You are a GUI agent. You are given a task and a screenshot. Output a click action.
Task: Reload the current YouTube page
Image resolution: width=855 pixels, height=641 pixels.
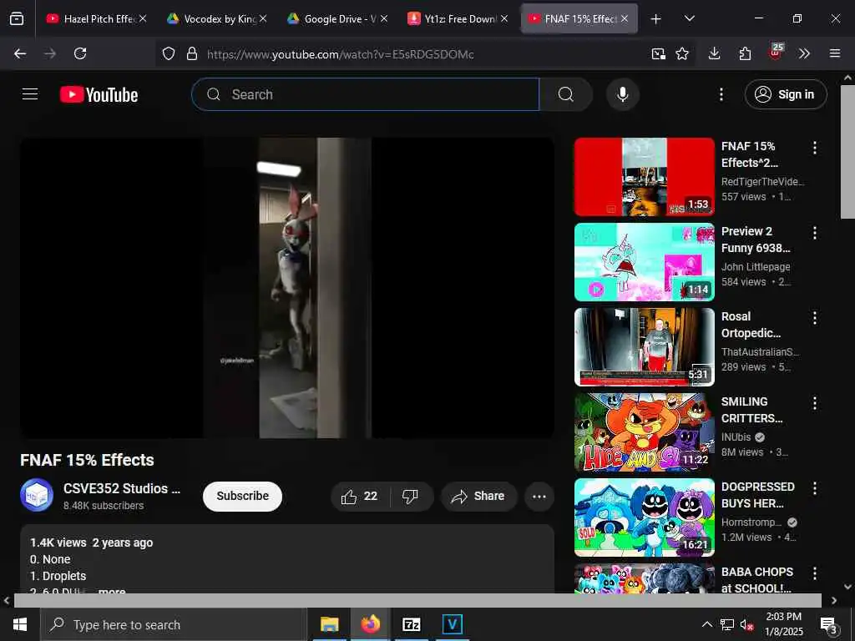click(x=80, y=53)
